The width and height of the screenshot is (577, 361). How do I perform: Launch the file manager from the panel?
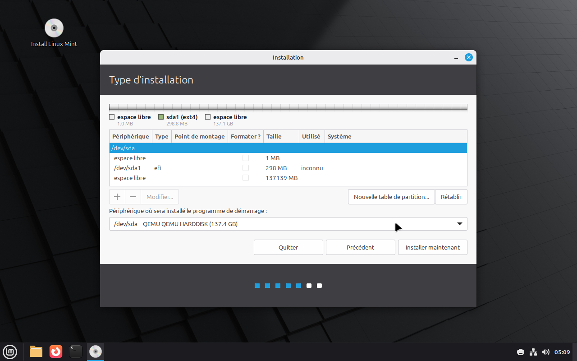[36, 352]
